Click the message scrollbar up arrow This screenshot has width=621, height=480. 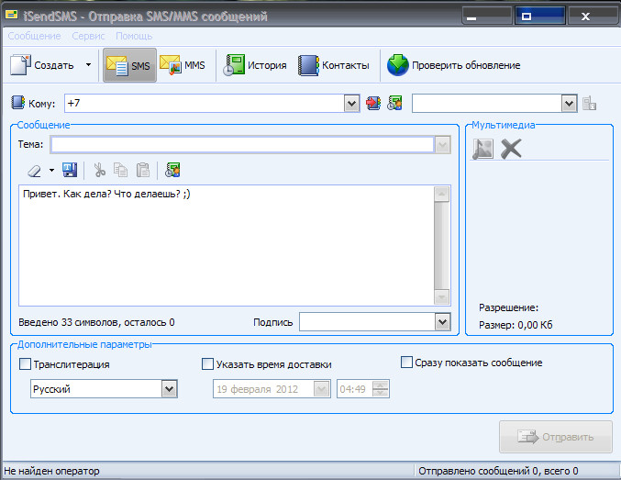[x=441, y=195]
